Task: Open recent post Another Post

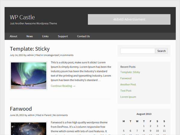Action: (128, 85)
